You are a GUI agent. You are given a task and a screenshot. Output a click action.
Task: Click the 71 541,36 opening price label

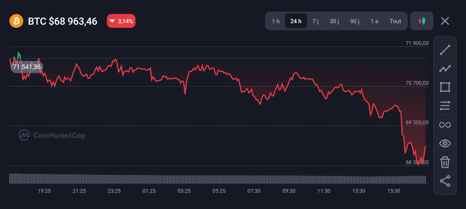point(27,67)
